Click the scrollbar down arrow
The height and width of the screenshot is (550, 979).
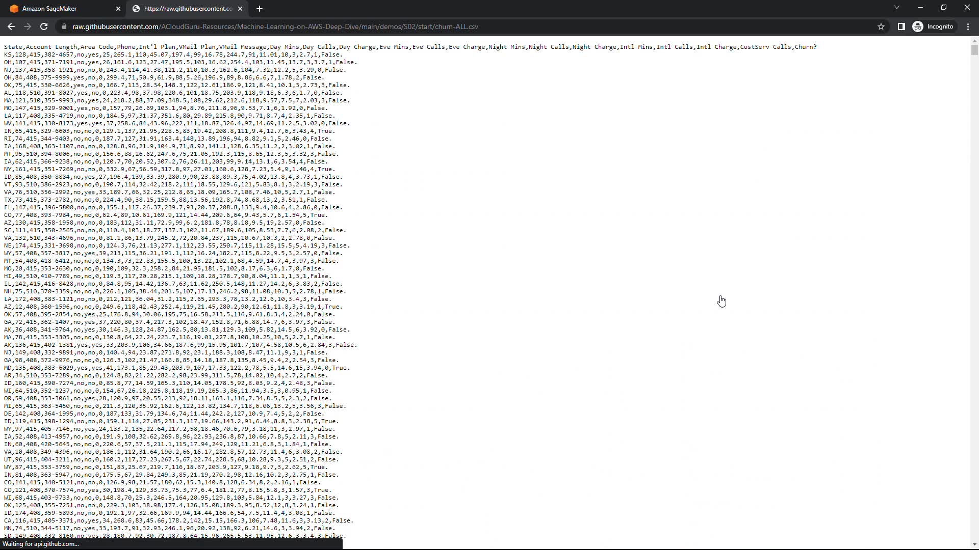[x=974, y=544]
